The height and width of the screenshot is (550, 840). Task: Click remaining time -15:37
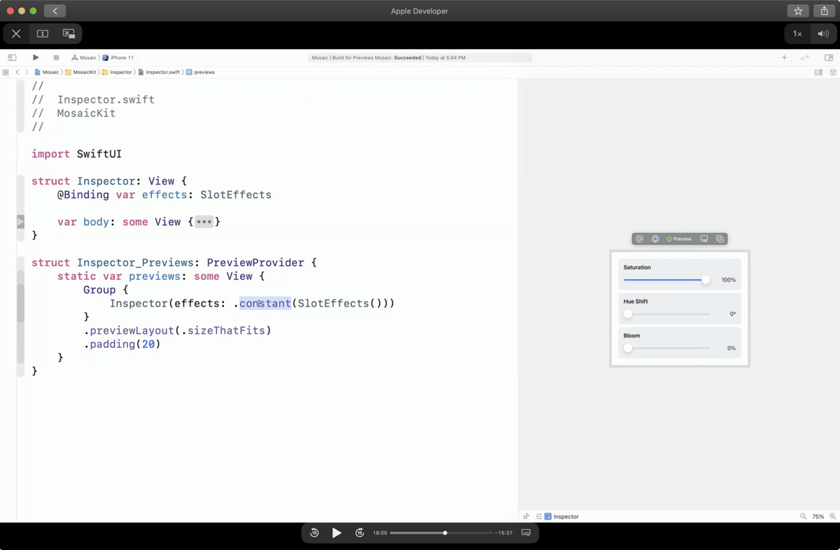(503, 533)
